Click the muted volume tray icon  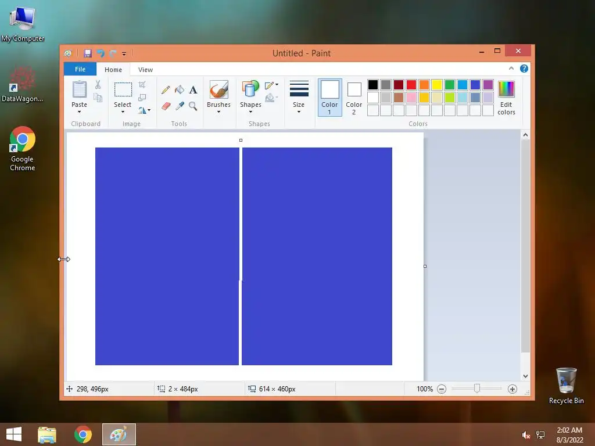coord(526,435)
